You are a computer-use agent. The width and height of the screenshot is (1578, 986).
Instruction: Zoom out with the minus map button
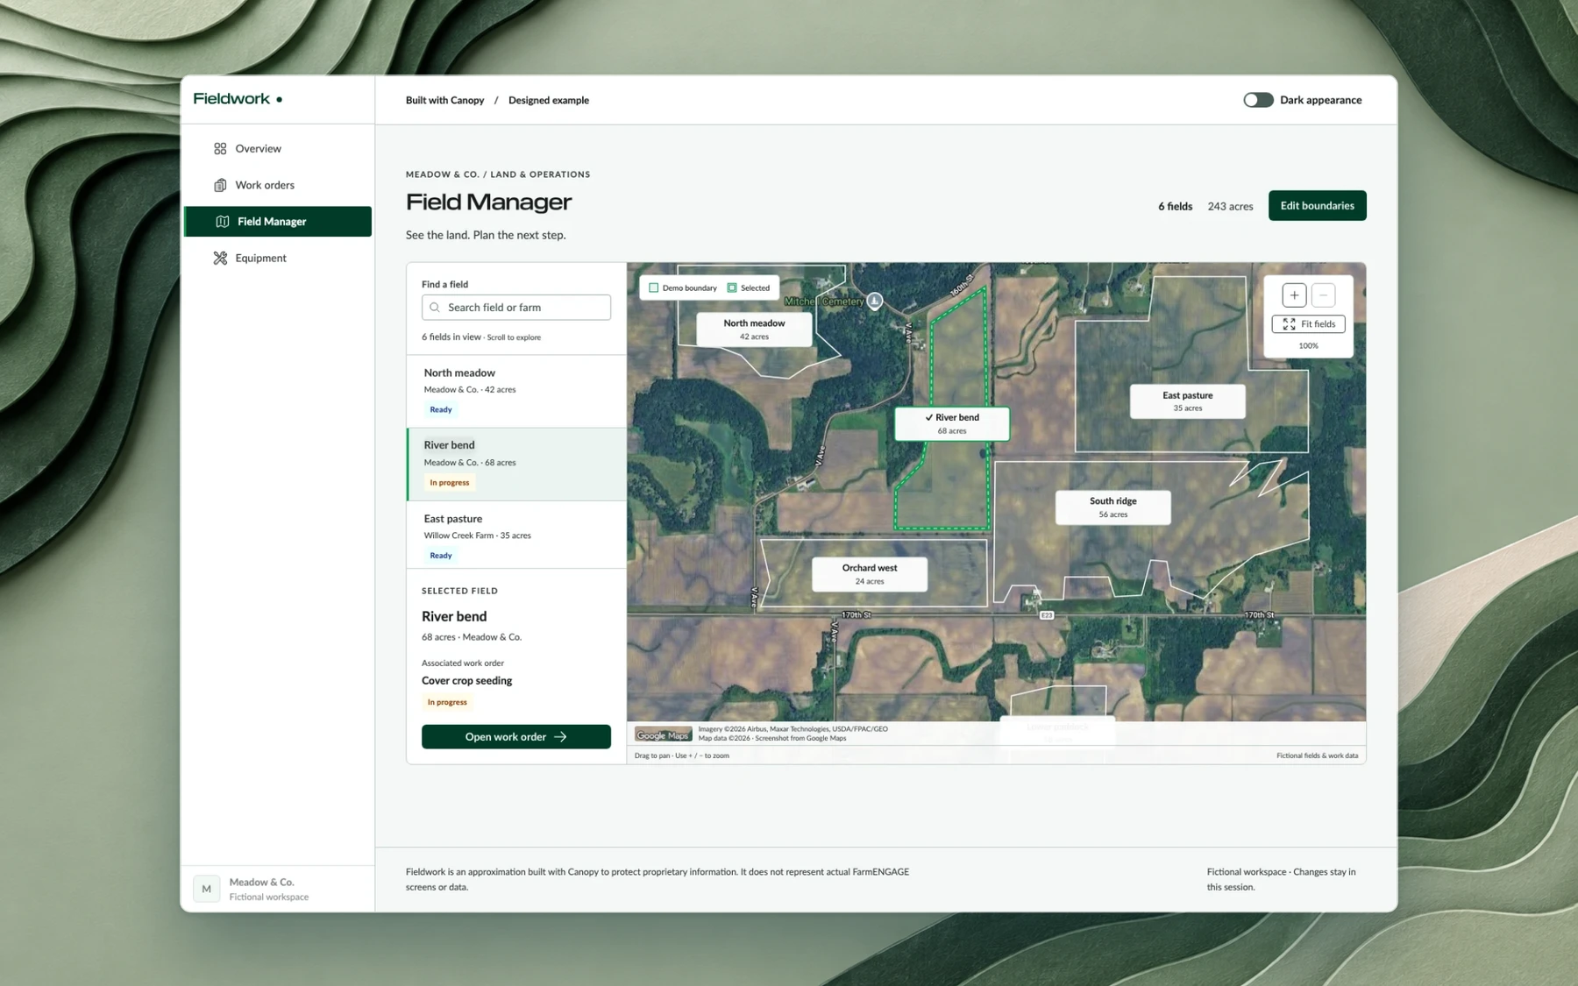click(x=1324, y=295)
